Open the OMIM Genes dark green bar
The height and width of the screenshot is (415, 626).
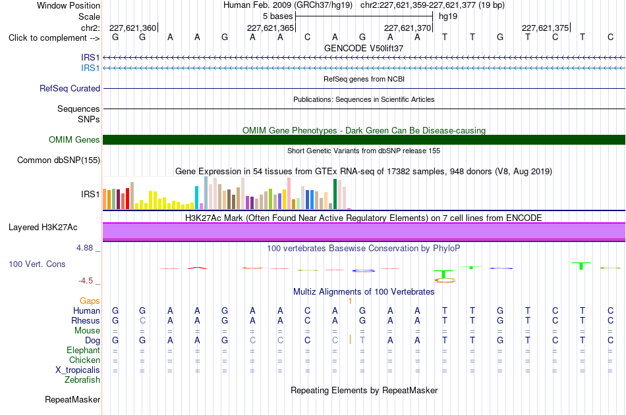(x=364, y=139)
